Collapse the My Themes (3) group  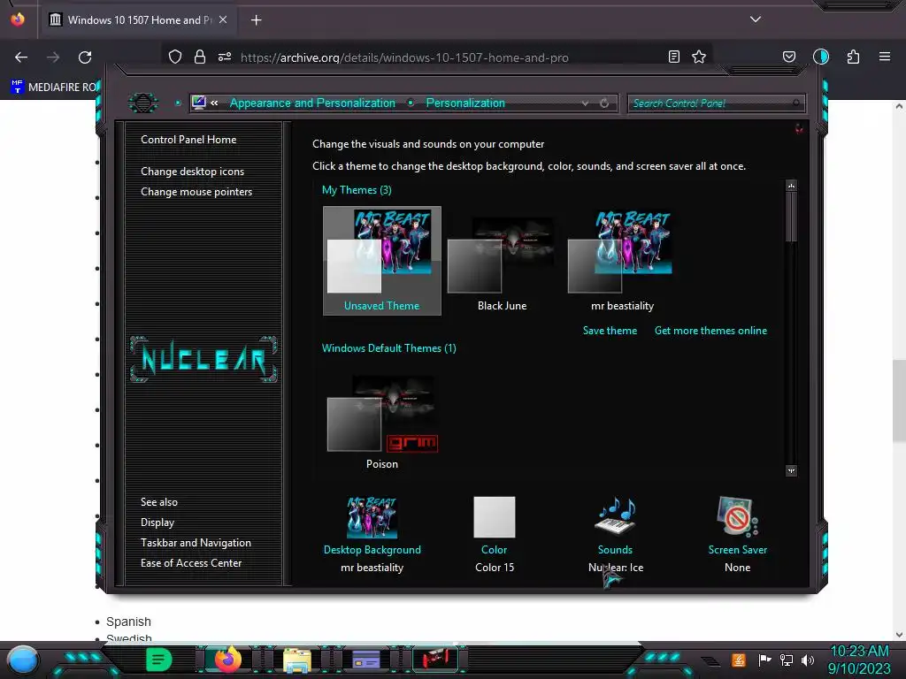coord(357,190)
